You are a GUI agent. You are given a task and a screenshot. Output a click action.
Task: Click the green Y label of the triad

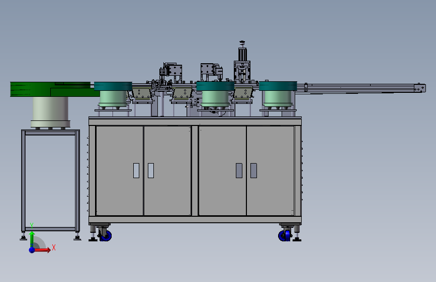click(x=32, y=226)
